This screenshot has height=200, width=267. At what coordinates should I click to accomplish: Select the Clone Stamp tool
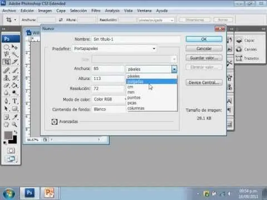click(7, 78)
